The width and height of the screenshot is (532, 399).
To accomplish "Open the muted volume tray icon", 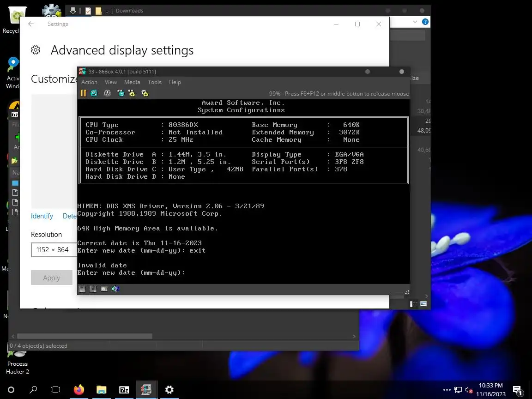I will 469,390.
